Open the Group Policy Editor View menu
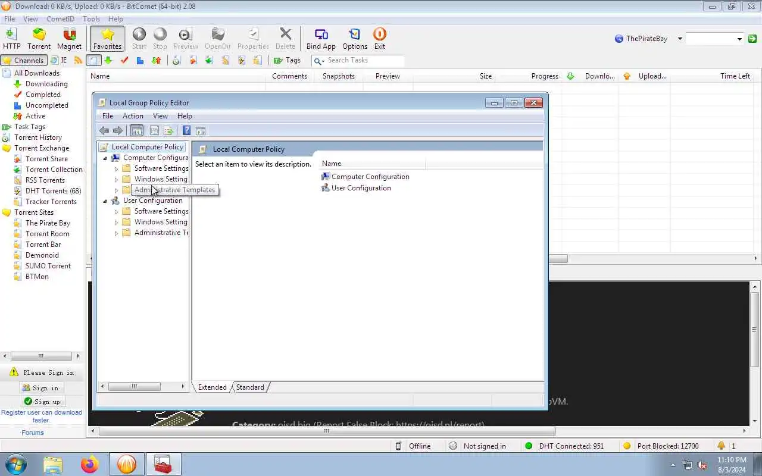The width and height of the screenshot is (762, 476). (x=160, y=116)
